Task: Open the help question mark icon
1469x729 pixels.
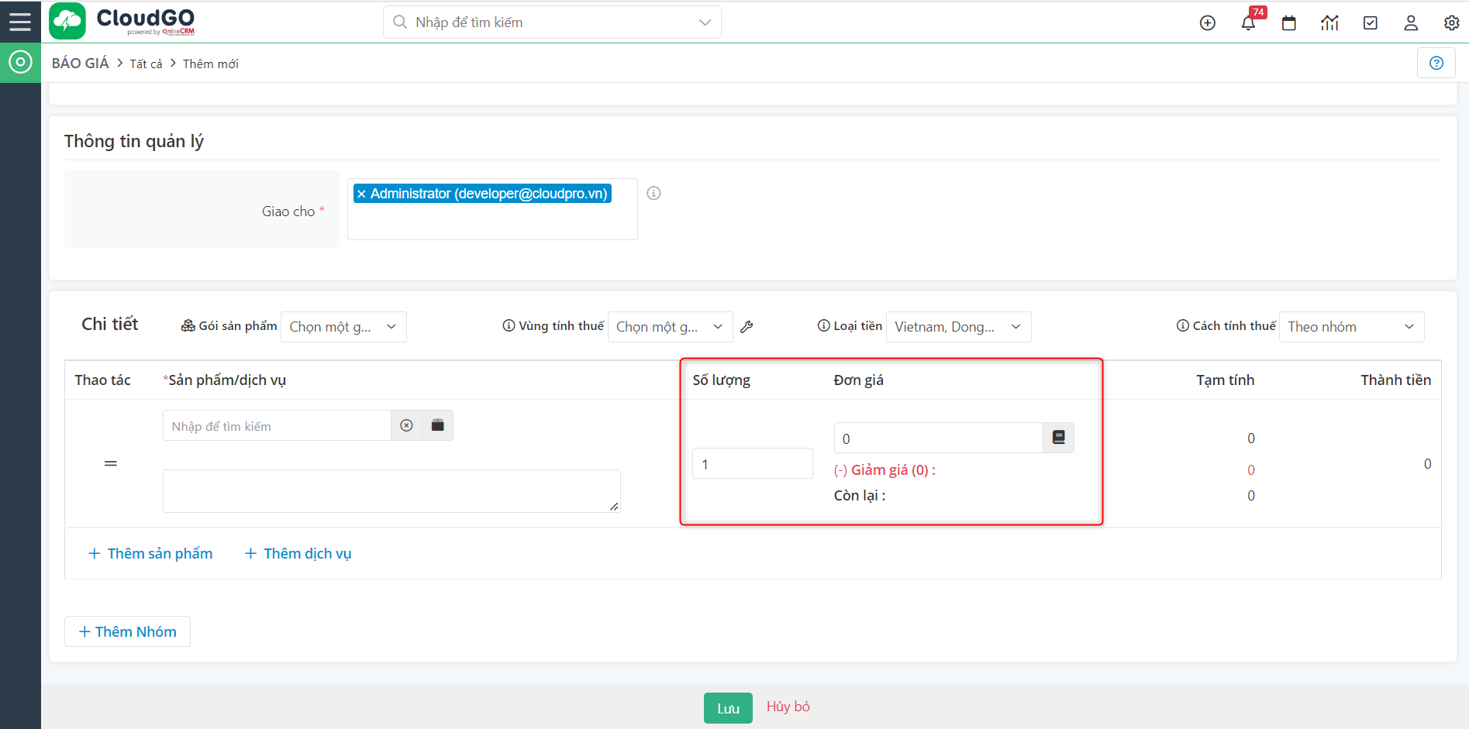Action: pos(1436,63)
